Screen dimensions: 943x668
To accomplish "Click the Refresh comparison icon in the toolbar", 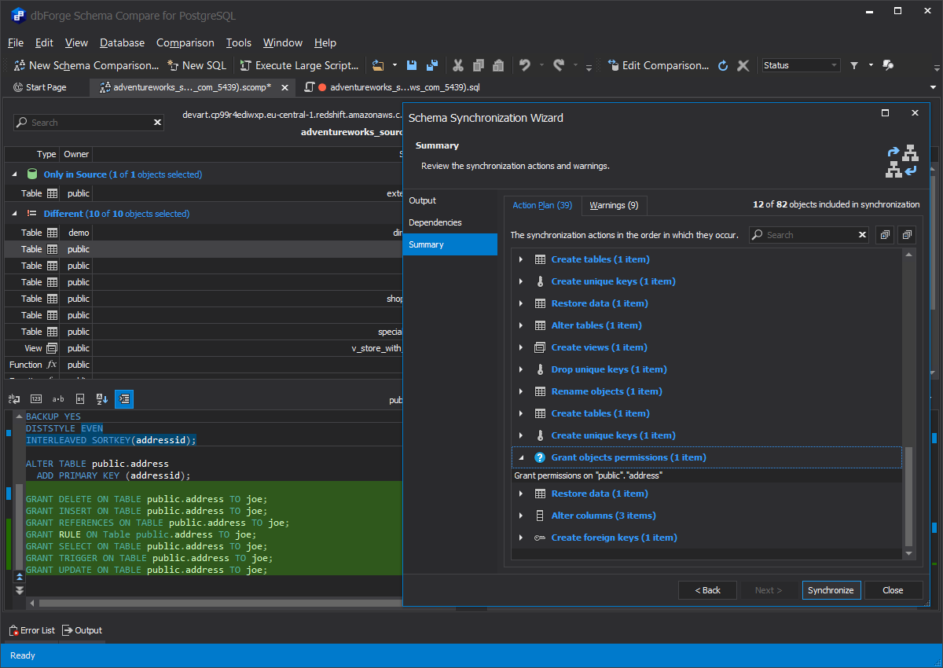I will [724, 65].
